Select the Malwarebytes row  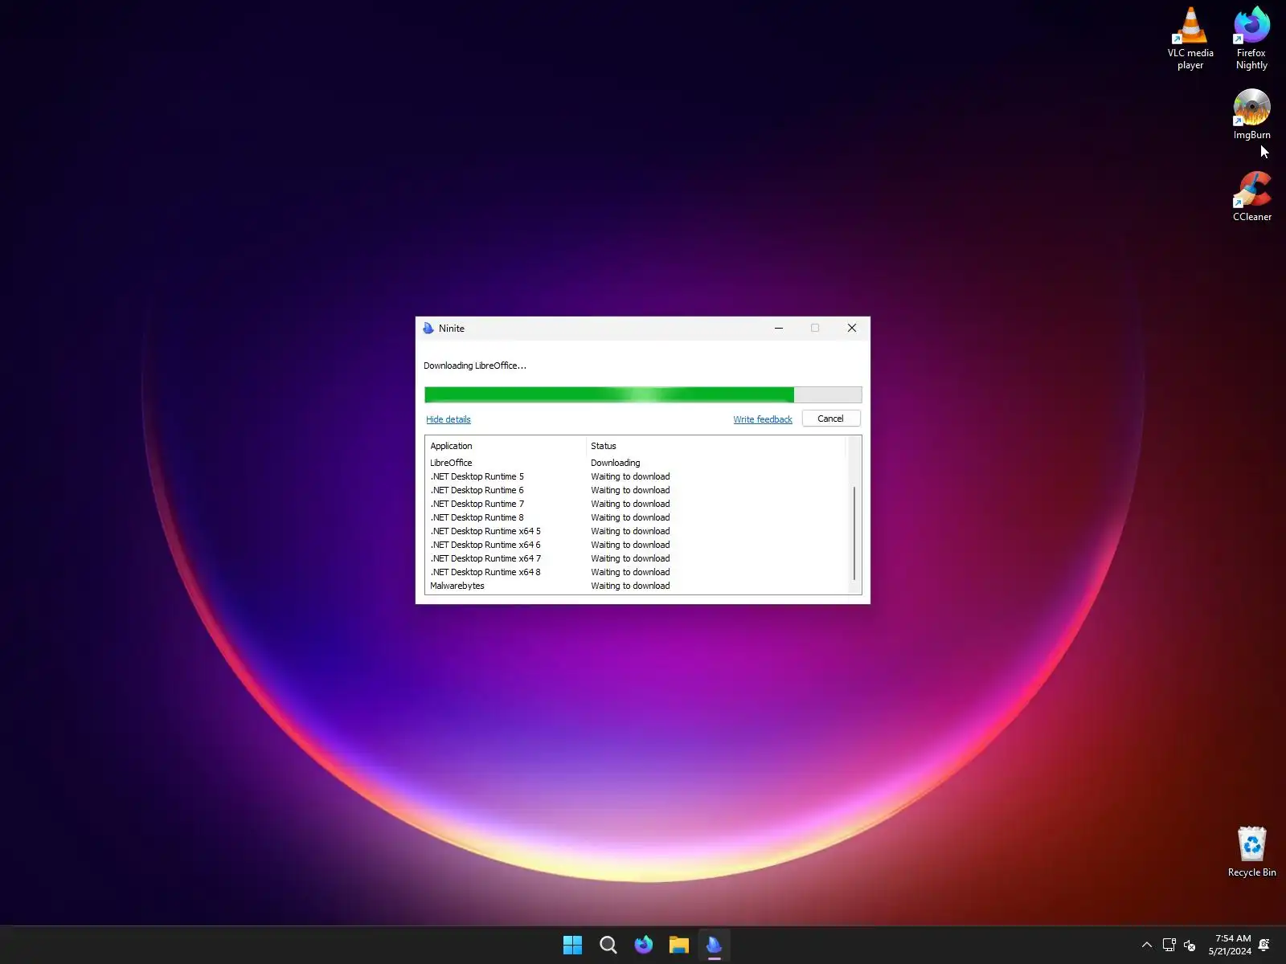pyautogui.click(x=636, y=586)
